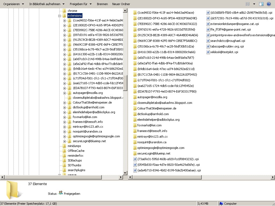Image resolution: width=275 pixels, height=206 pixels.
Task: Click tree pane scroll down arrow
Action: (x=125, y=173)
